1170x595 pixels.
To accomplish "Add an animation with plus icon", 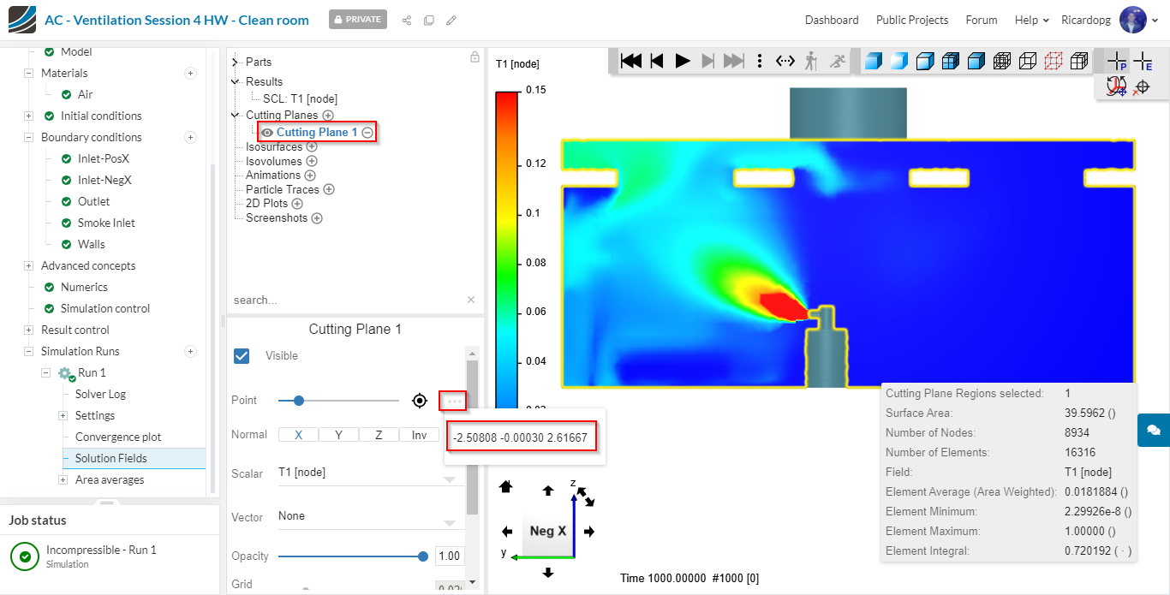I will pyautogui.click(x=310, y=175).
